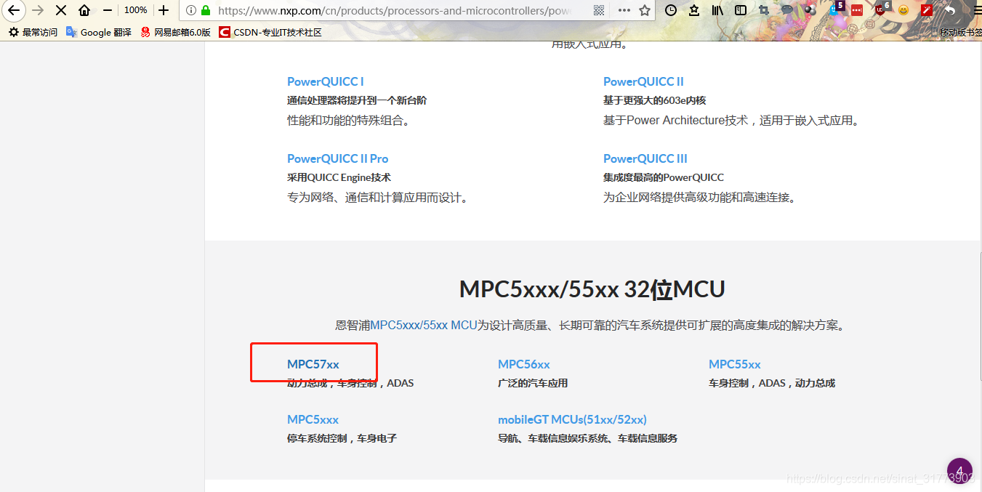
Task: Open the hamburger application menu
Action: (x=976, y=10)
